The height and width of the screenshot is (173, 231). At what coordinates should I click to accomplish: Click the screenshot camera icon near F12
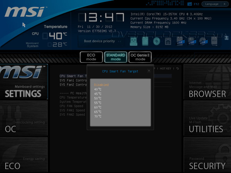coord(189,4)
